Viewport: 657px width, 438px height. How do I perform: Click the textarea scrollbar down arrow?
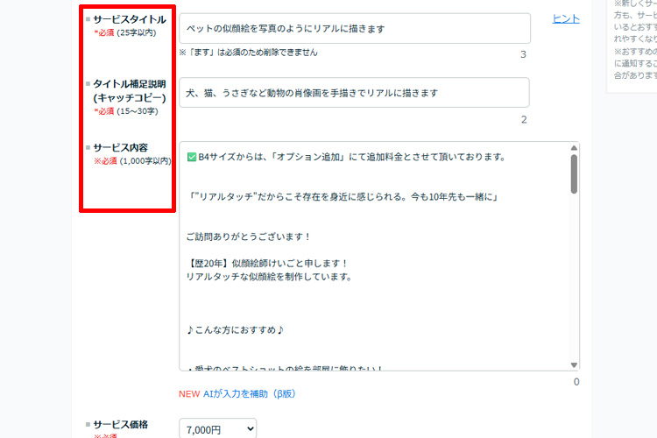click(575, 364)
